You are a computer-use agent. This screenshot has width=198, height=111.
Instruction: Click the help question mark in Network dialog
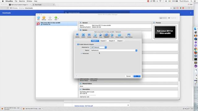point(76,76)
